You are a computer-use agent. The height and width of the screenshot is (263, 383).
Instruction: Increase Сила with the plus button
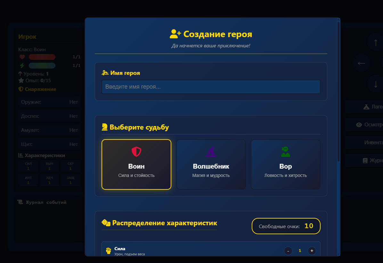pos(312,251)
